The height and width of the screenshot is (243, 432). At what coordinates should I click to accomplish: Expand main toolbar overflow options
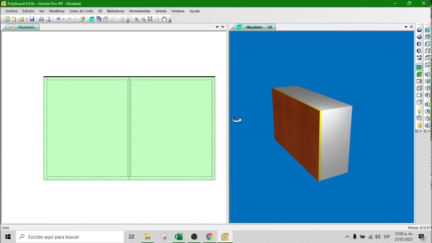pyautogui.click(x=128, y=20)
